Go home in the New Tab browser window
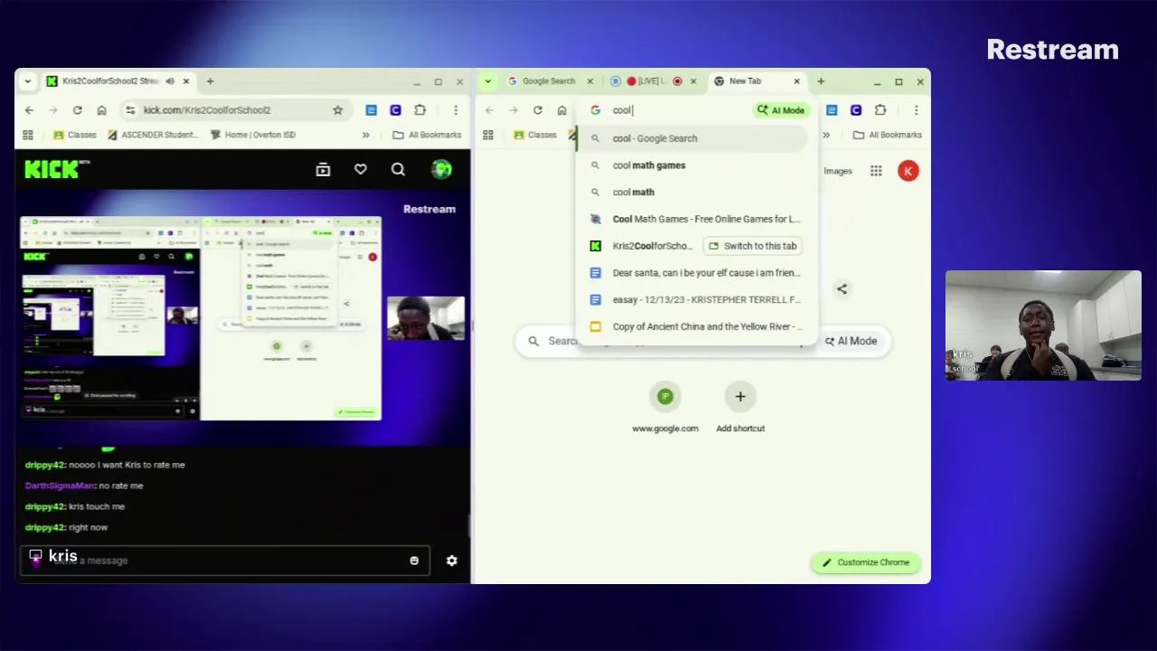Image resolution: width=1157 pixels, height=651 pixels. [x=561, y=110]
